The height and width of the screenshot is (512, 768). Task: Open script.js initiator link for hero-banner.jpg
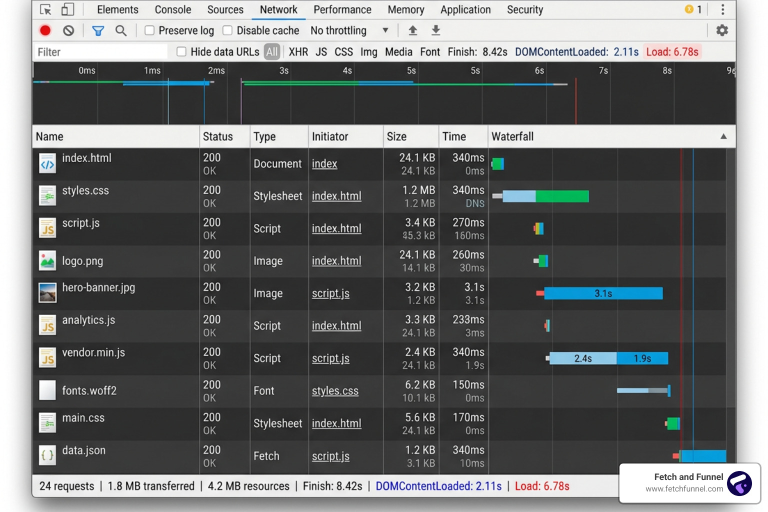pyautogui.click(x=330, y=293)
